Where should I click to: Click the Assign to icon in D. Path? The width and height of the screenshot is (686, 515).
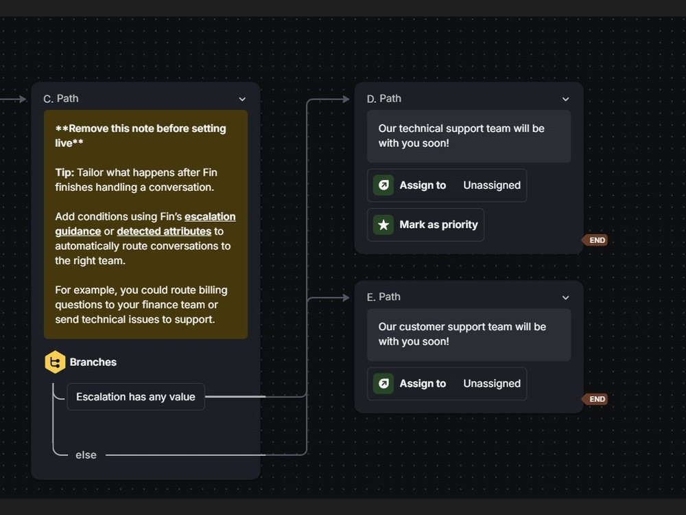(383, 185)
